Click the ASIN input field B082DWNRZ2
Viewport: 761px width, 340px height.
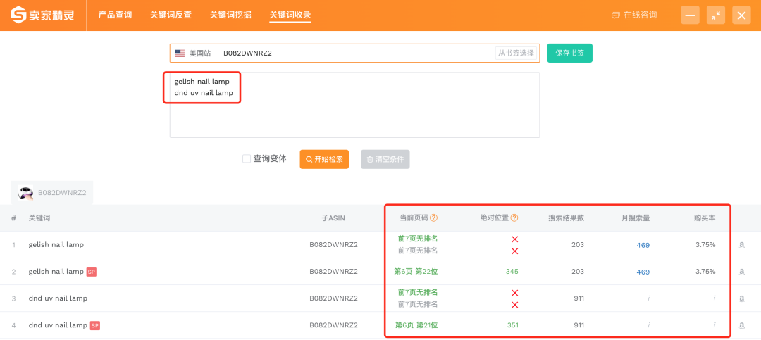[x=354, y=53]
